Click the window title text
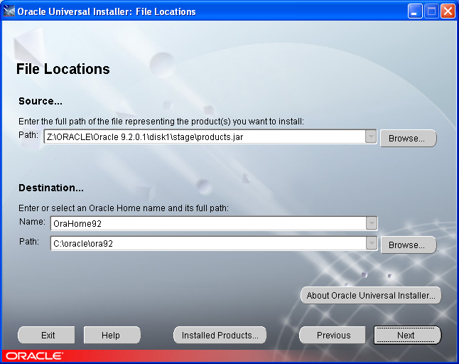Screen dimensions: 459x364 [x=107, y=11]
